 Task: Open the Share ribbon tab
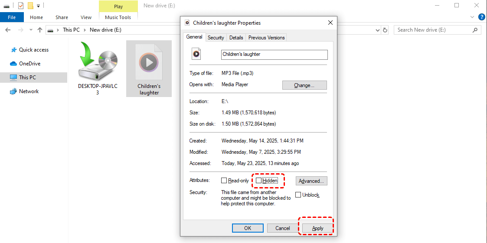tap(62, 17)
